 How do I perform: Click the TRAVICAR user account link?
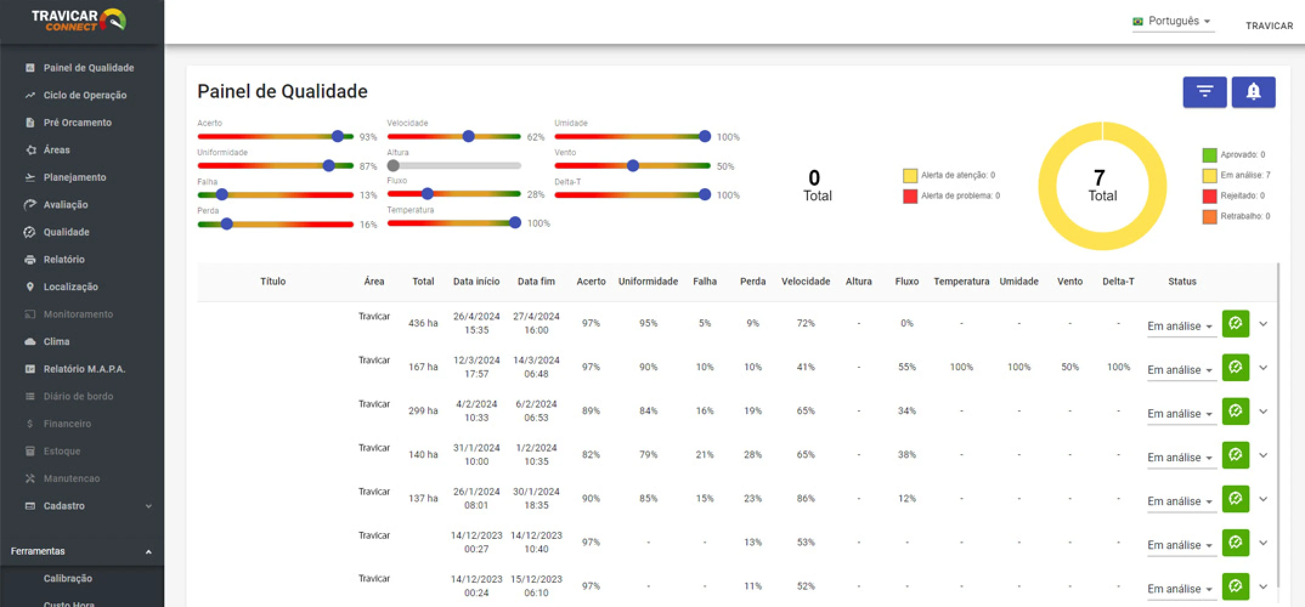coord(1269,25)
